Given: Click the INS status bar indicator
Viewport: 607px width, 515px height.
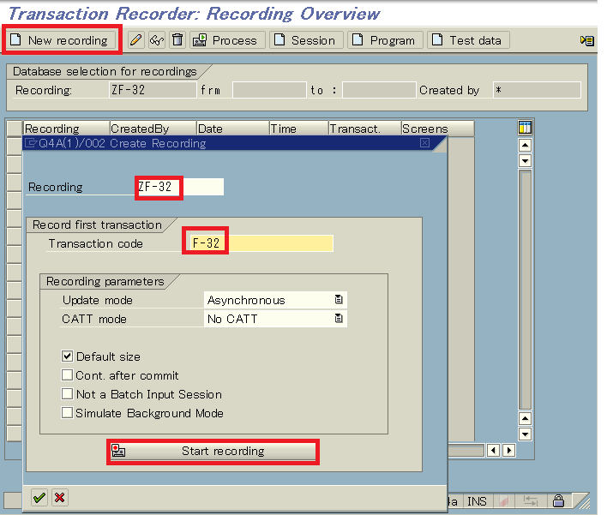Looking at the screenshot, I should coord(477,501).
